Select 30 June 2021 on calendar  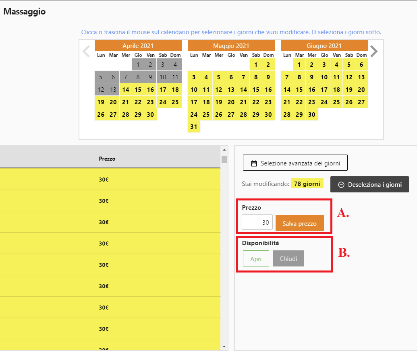click(x=311, y=114)
